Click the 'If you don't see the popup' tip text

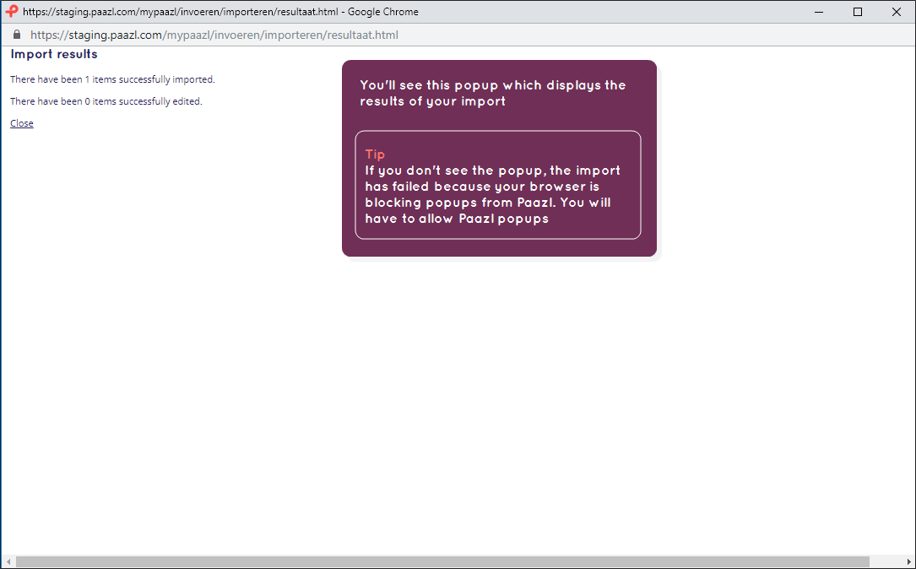coord(493,194)
